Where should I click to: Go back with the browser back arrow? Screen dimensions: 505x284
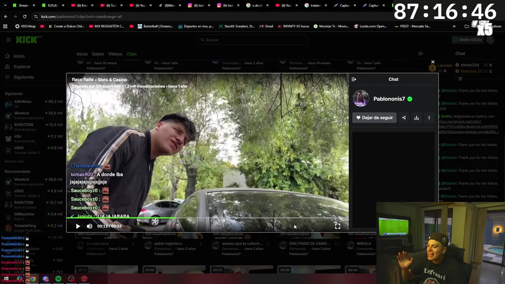(6, 17)
